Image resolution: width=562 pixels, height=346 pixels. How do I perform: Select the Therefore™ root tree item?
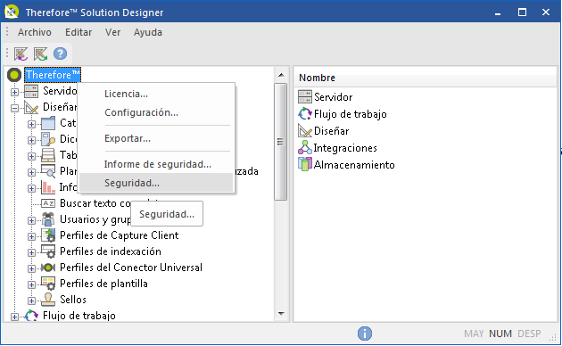point(53,75)
